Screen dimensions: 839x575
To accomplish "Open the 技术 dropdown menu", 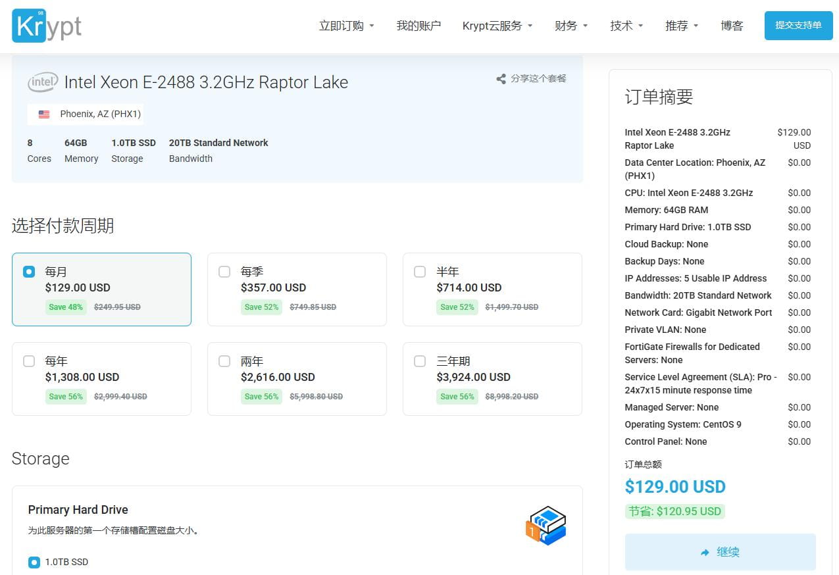I will click(x=626, y=26).
